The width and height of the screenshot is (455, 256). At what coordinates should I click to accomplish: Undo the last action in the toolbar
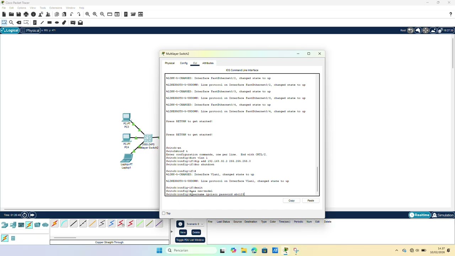[71, 14]
